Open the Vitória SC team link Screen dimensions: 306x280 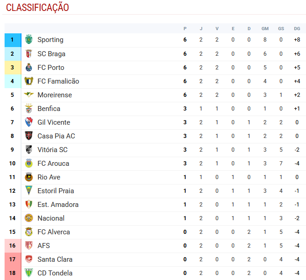53,150
